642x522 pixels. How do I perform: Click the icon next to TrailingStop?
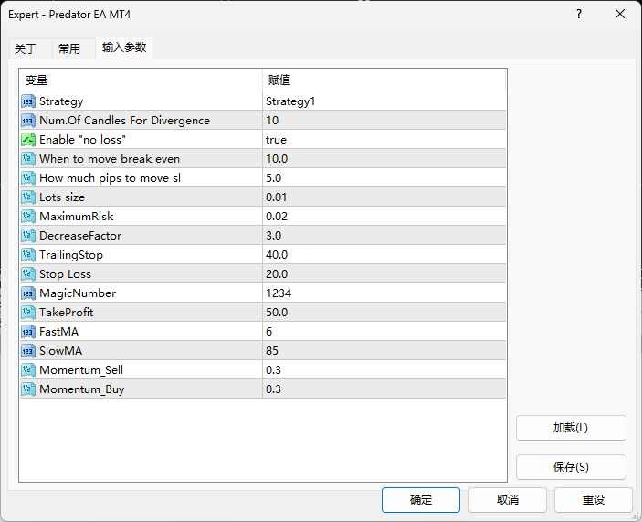point(28,255)
